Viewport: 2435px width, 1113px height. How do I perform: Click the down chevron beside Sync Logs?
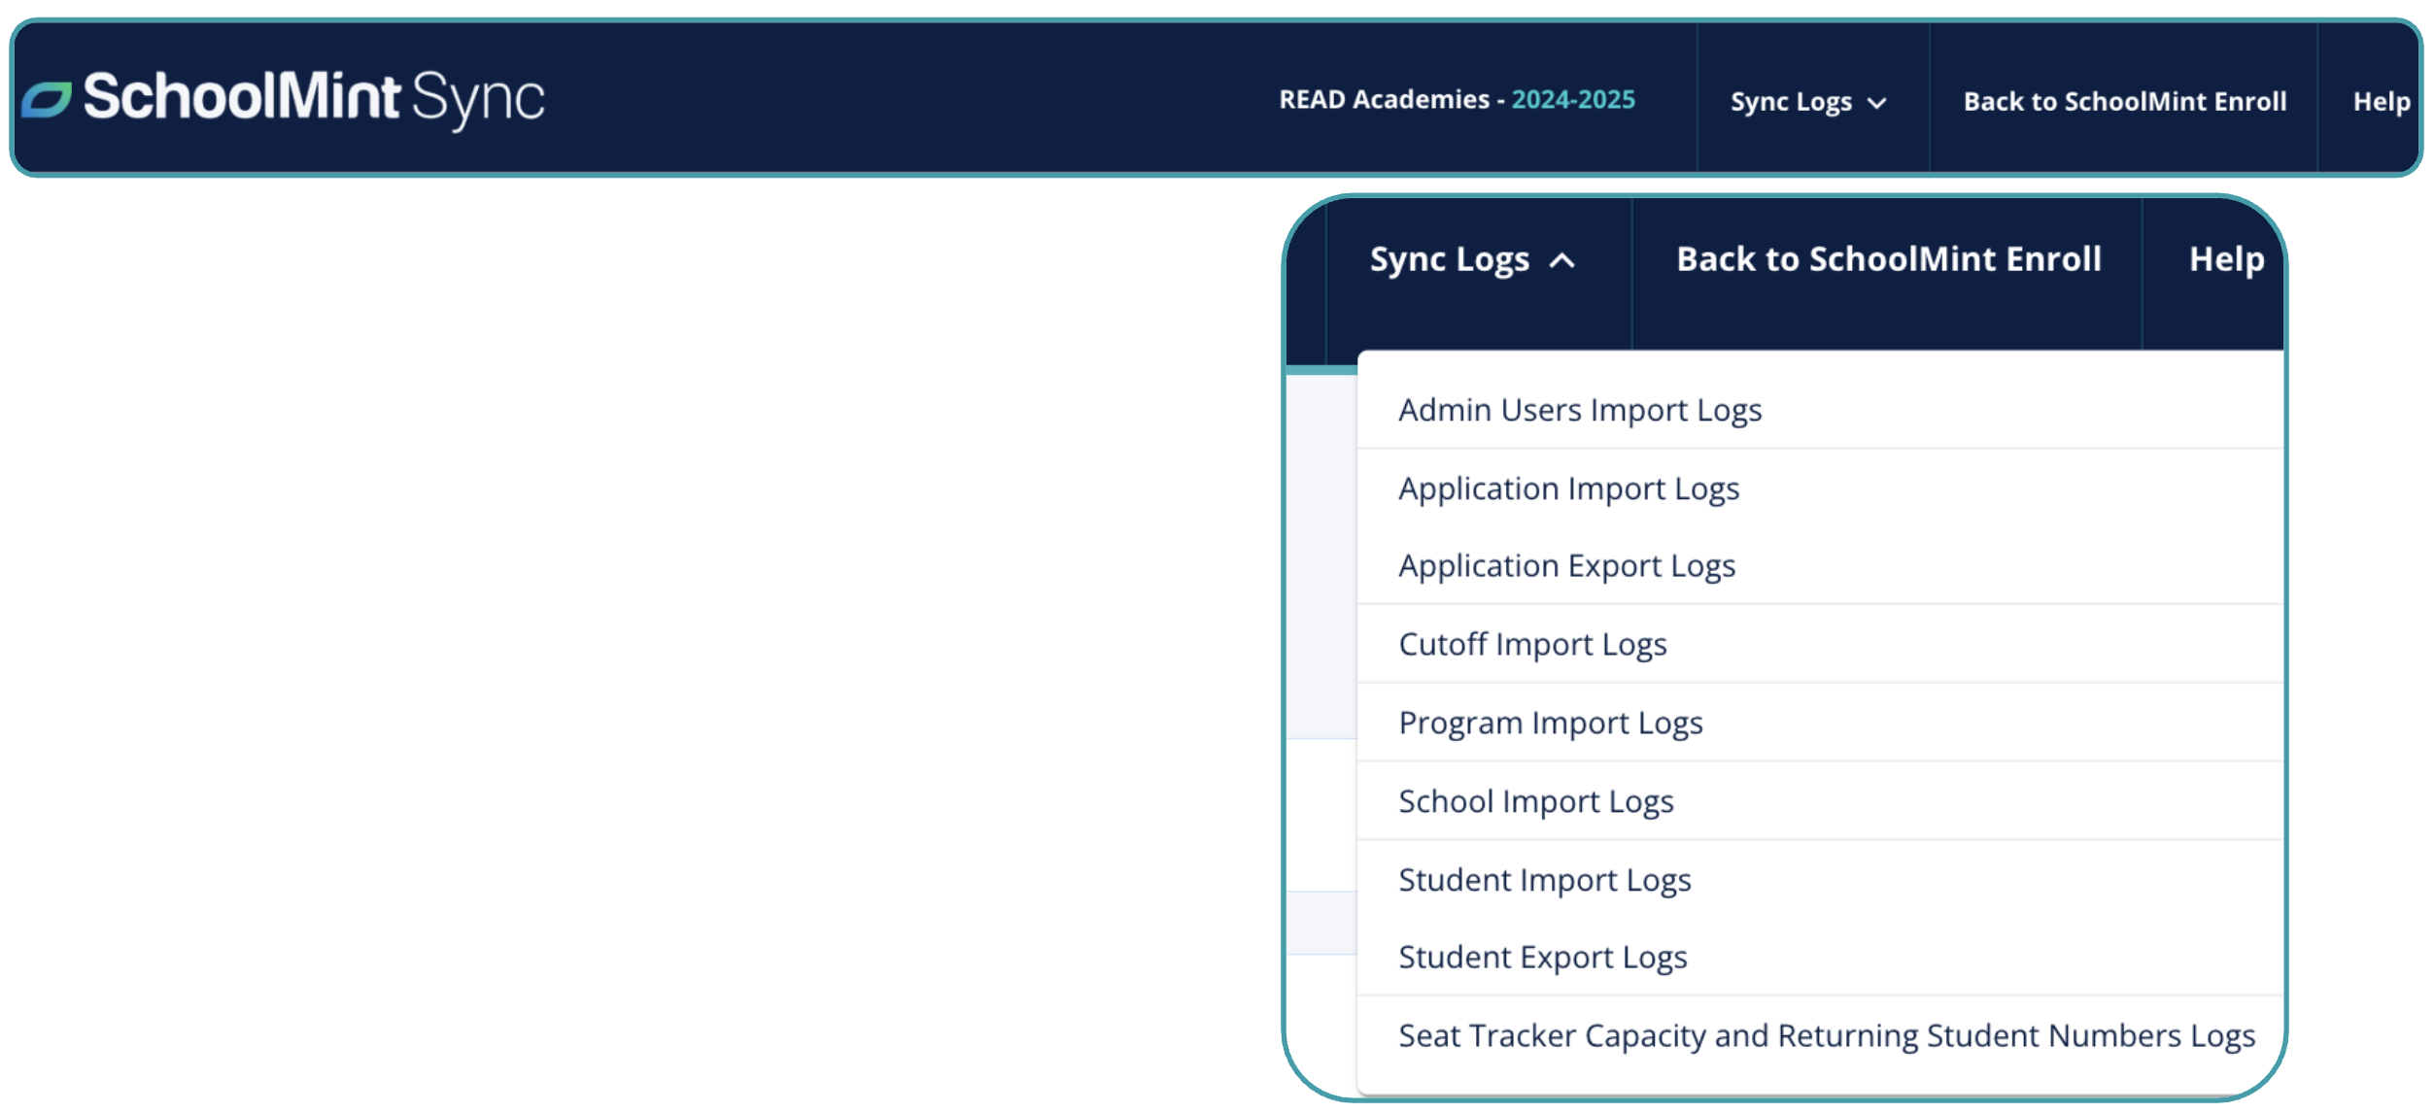tap(1877, 103)
